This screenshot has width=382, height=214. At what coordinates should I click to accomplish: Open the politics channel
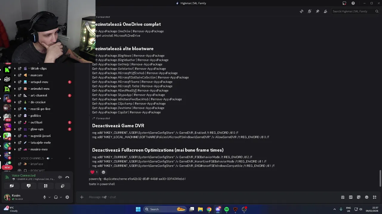point(36,116)
